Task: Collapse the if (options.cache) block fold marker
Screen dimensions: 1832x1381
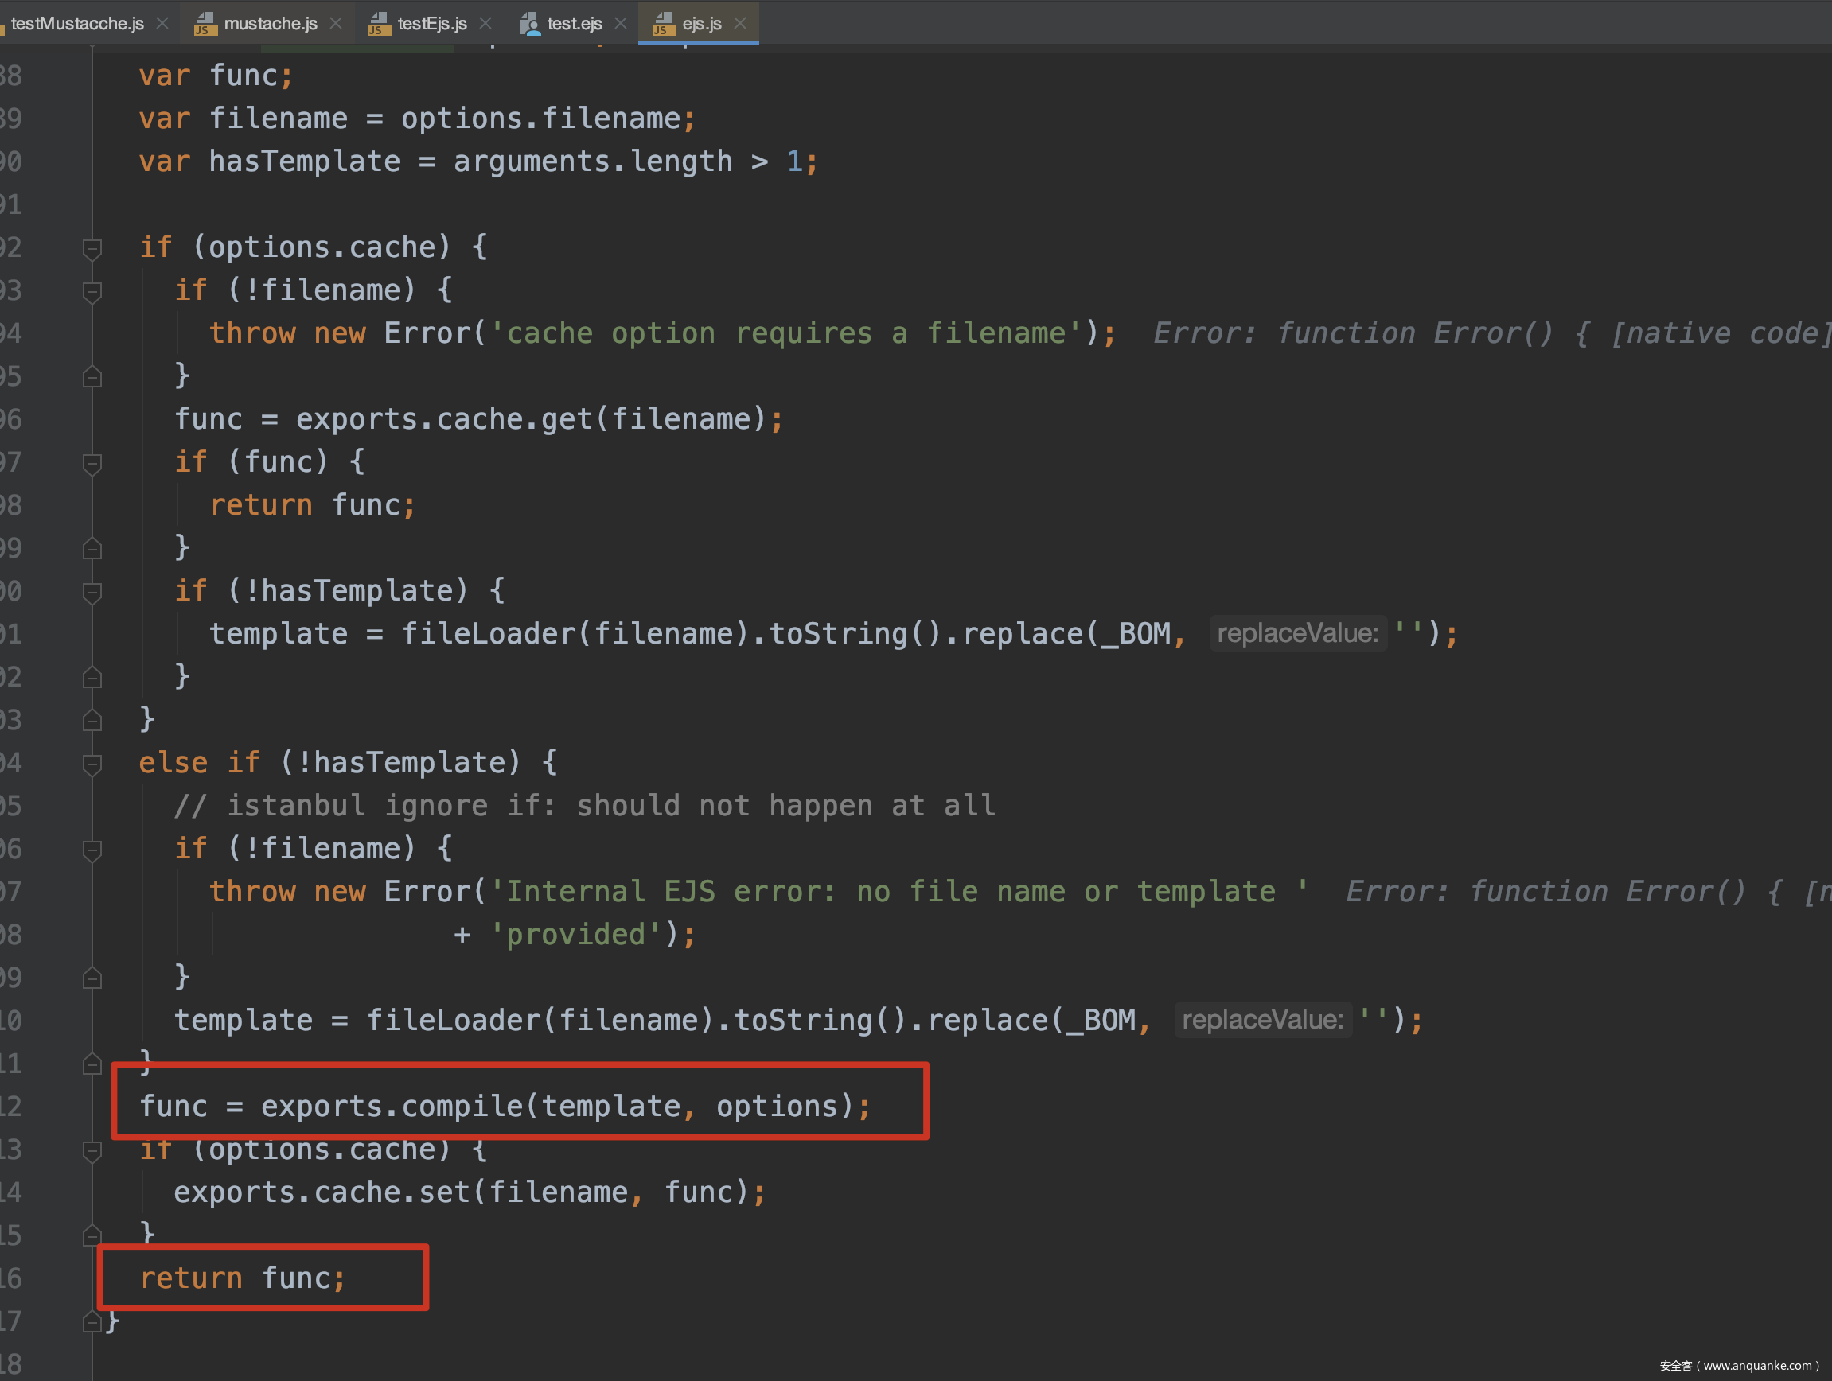Action: pyautogui.click(x=92, y=247)
